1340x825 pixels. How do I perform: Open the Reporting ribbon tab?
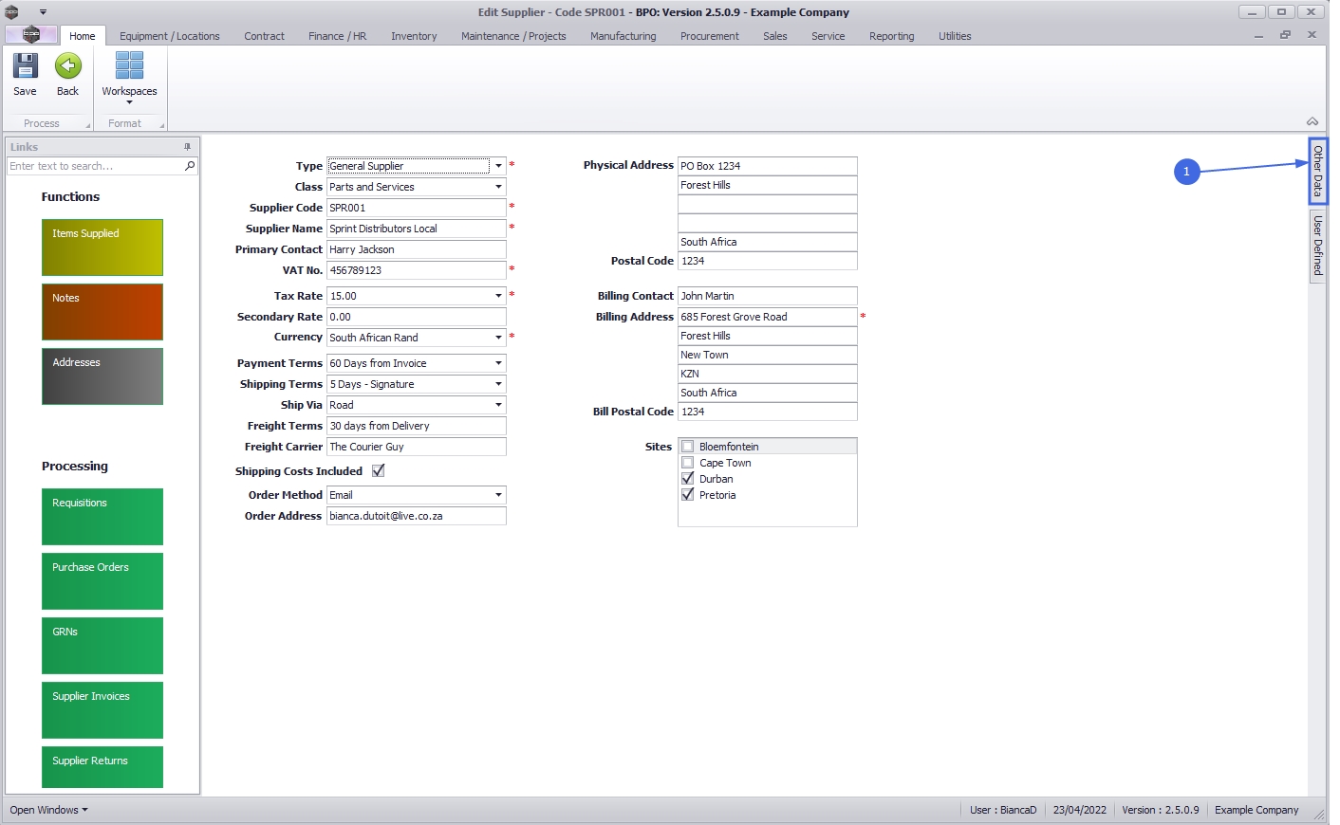(x=891, y=36)
